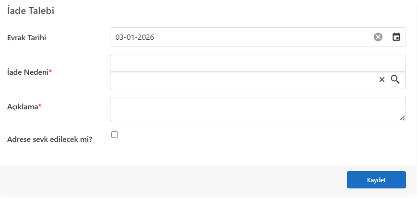Open İade Nedeni search with magnifier icon
Viewport: 418px width, 198px height.
pos(395,80)
